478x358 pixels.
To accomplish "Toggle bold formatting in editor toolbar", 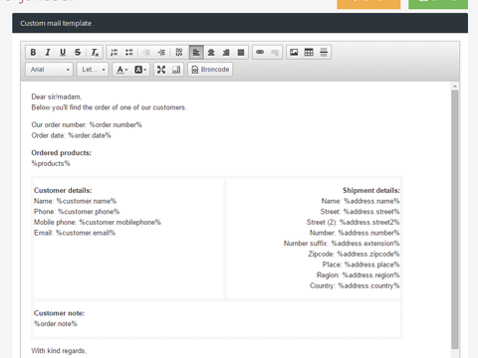I will coord(33,53).
